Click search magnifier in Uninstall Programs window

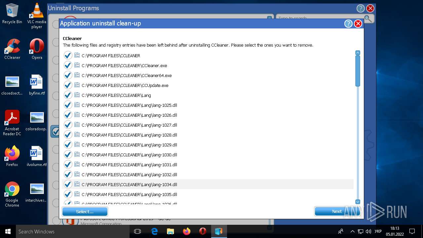click(367, 19)
